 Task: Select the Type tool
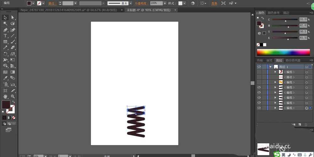5,36
